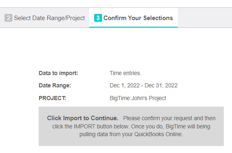Click the 'Time entries.' value text
The image size is (232, 153).
[125, 73]
